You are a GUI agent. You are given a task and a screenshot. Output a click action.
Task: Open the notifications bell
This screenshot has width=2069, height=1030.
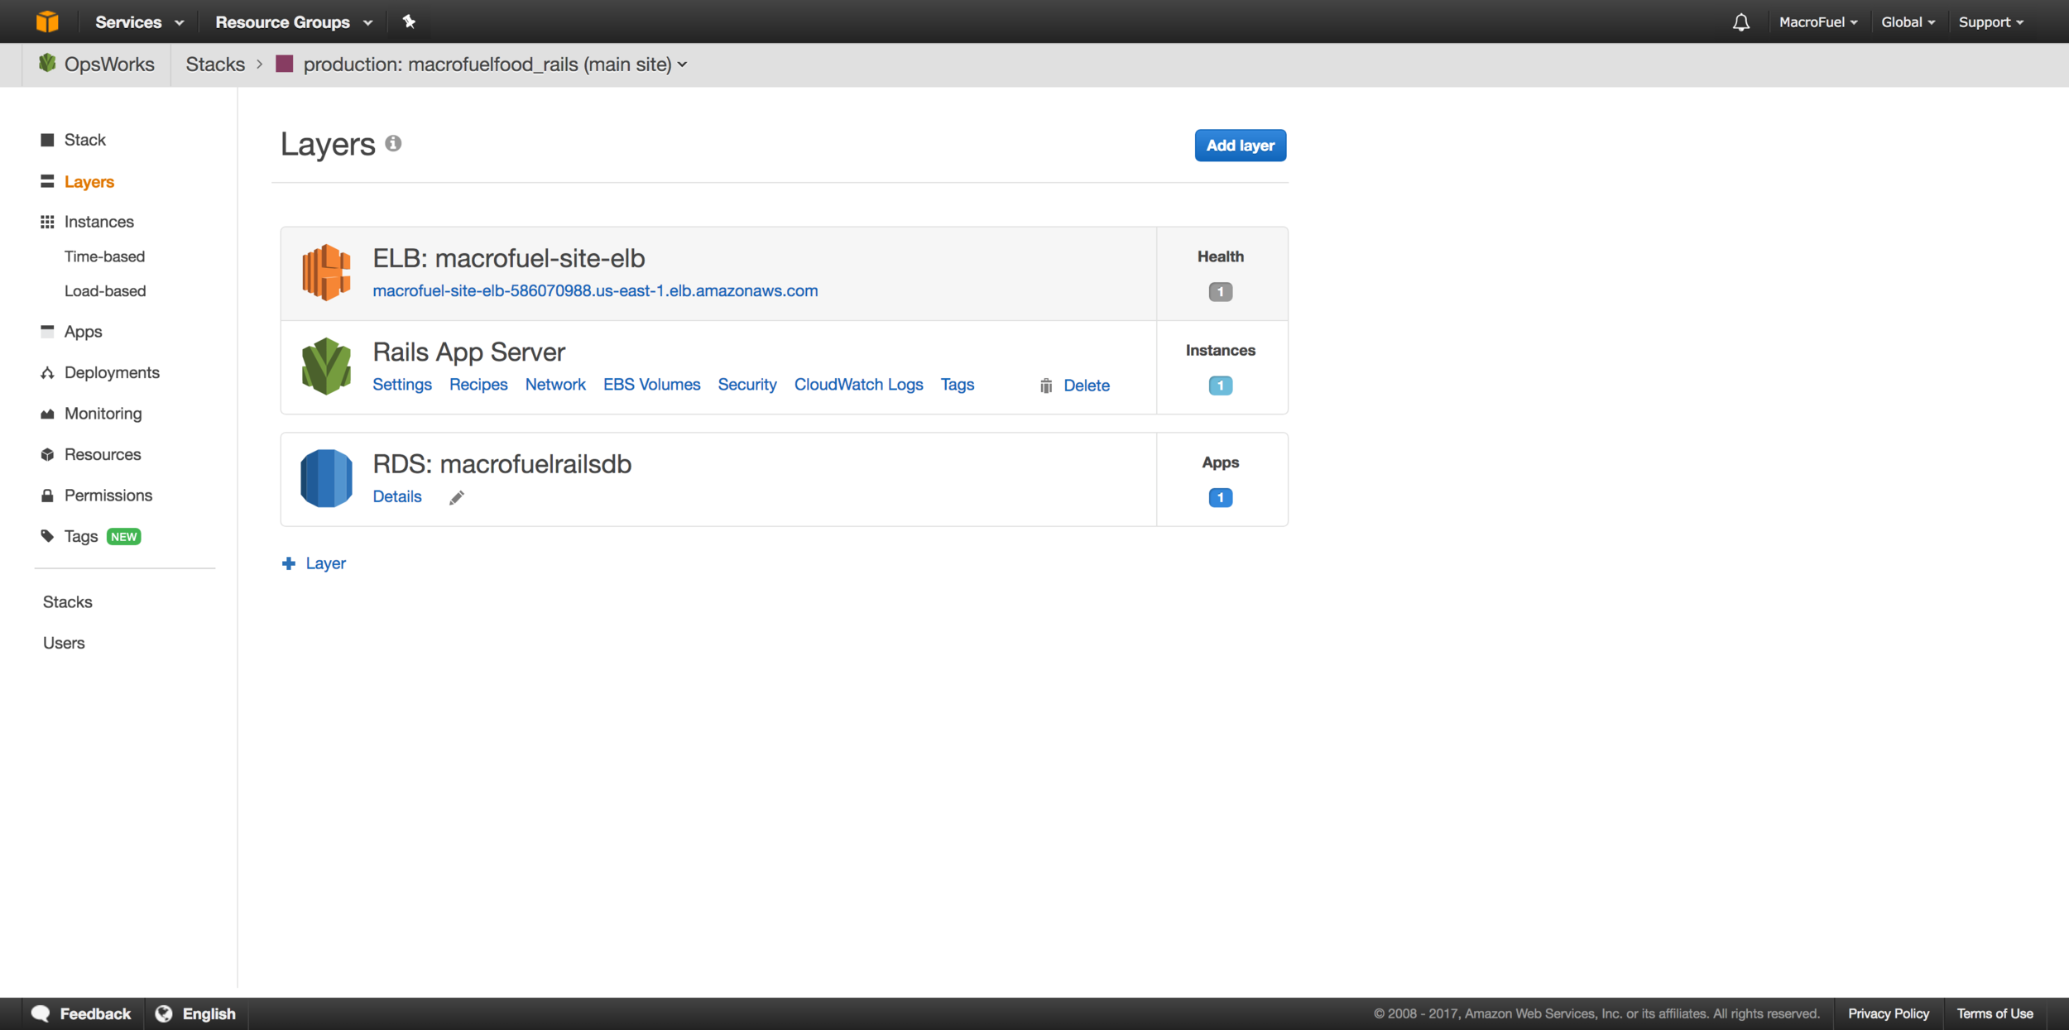(x=1741, y=22)
